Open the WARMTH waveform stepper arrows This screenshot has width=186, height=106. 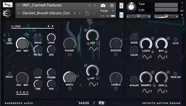pos(151,91)
